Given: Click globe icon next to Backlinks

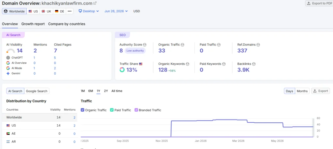Looking at the screenshot, I should [254, 64].
